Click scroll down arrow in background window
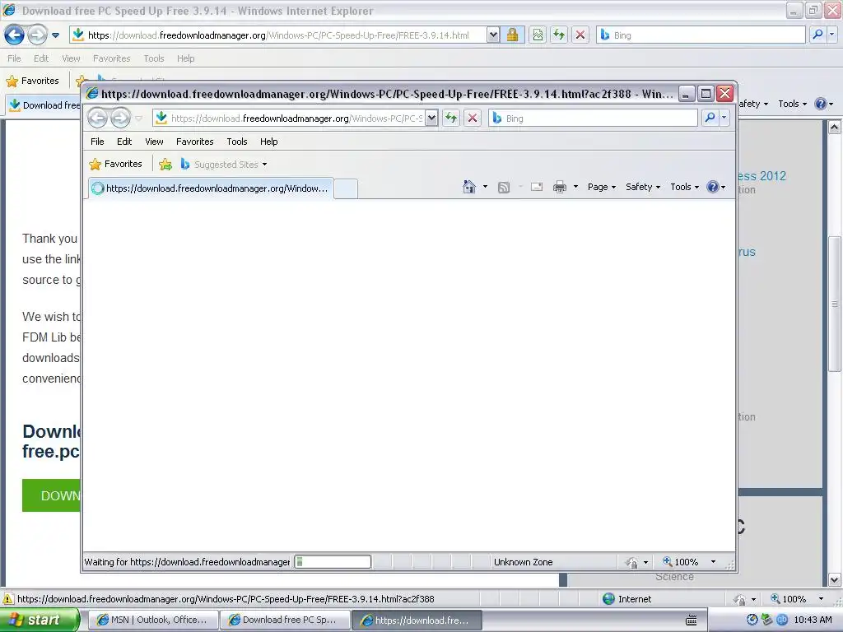843x632 pixels. tap(835, 580)
